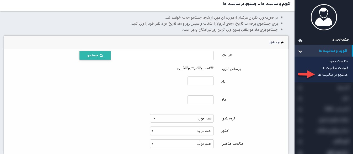Click the ماه month input field
353x154 pixels.
click(x=201, y=100)
